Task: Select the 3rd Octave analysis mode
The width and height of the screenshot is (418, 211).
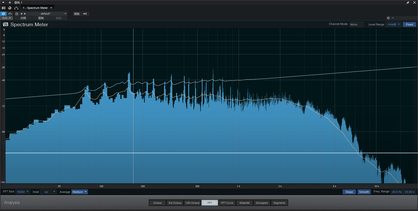Action: click(x=175, y=203)
